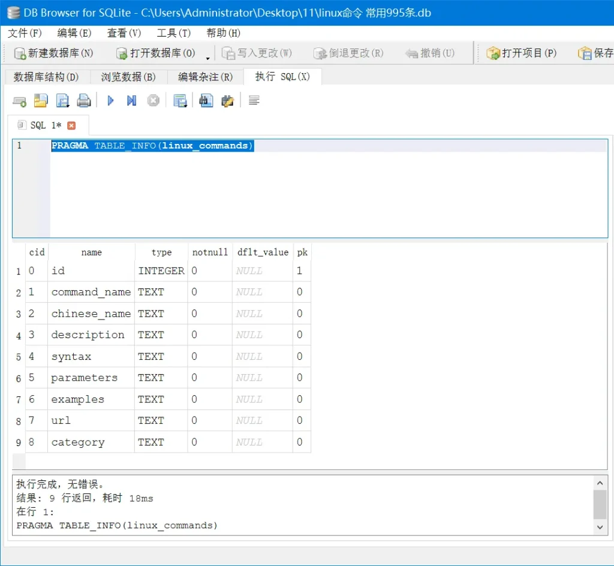Click the notnull column header
The image size is (614, 566).
coord(210,252)
